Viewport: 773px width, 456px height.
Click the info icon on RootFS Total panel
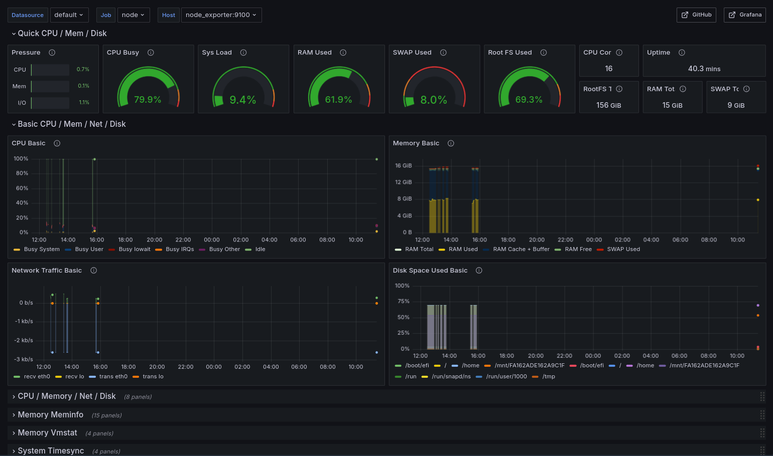pos(619,89)
